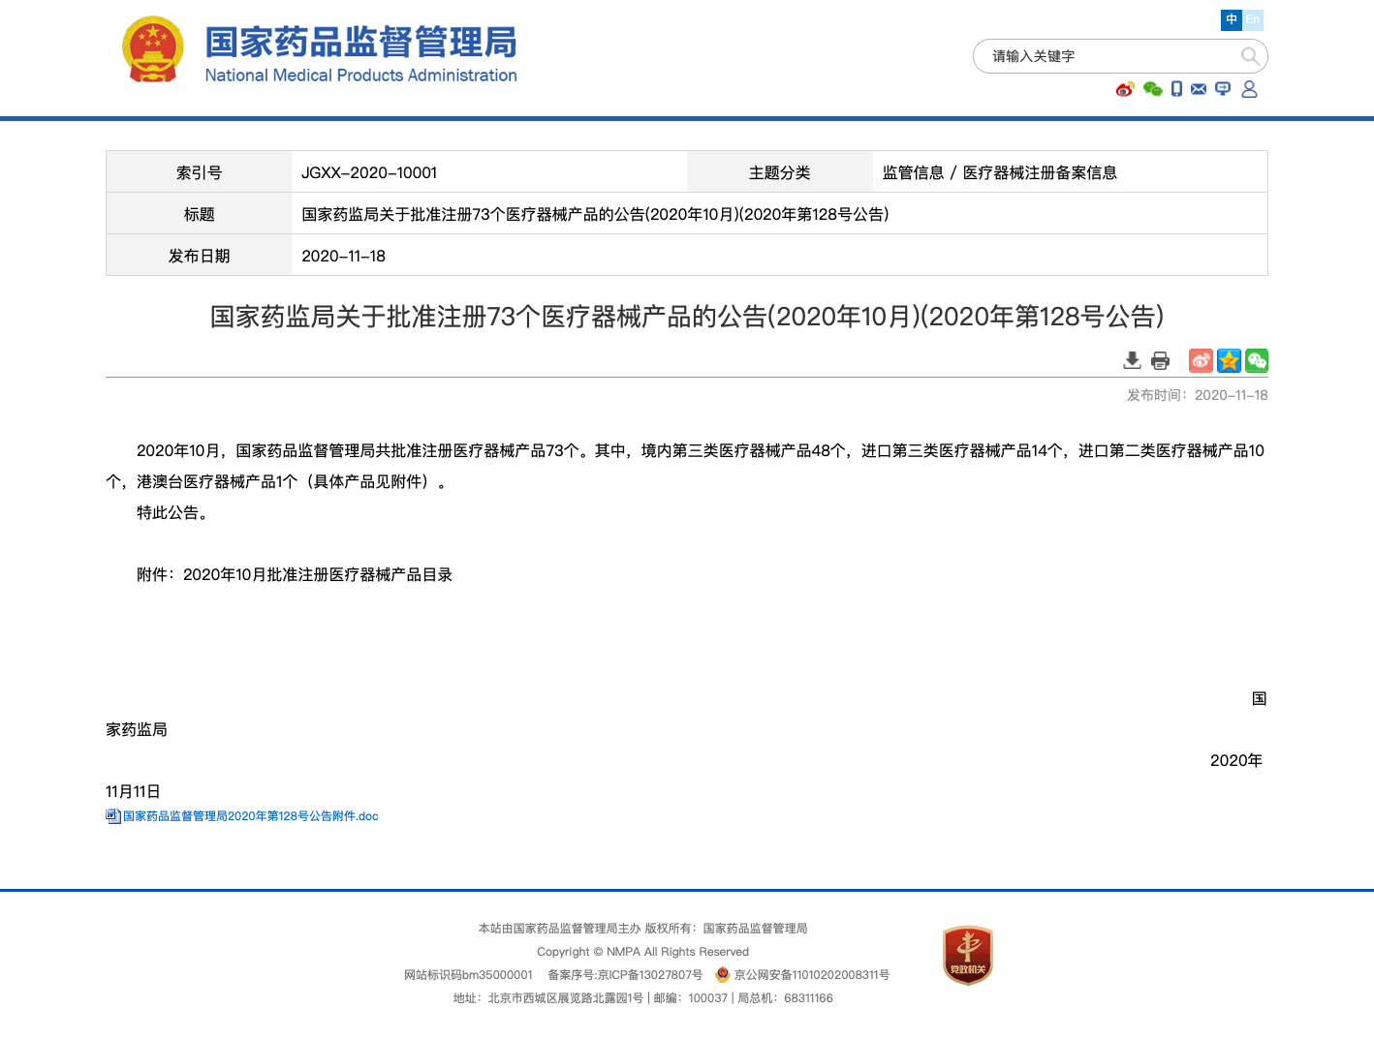
Task: Share article via yellow star icon
Action: point(1229,361)
